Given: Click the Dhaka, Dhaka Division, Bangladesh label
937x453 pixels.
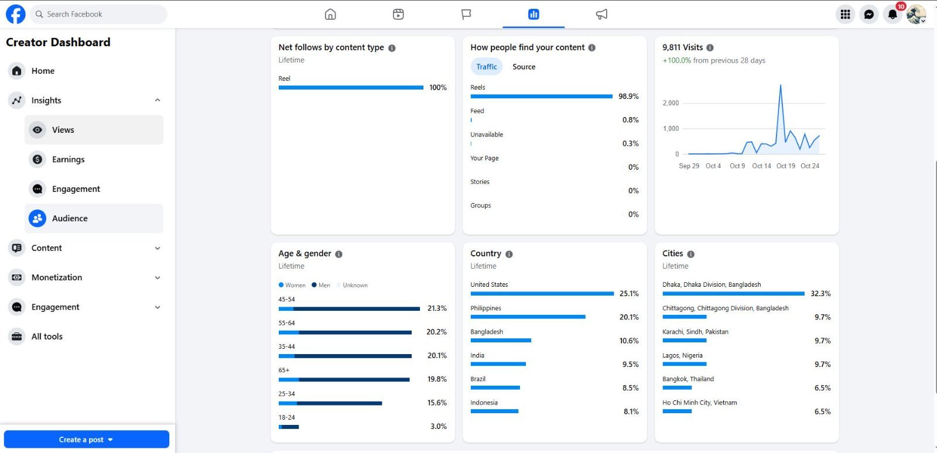Looking at the screenshot, I should click(712, 284).
